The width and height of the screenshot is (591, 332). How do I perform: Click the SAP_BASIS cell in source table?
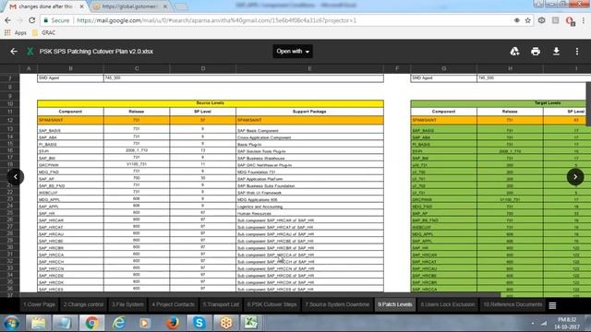[x=70, y=130]
